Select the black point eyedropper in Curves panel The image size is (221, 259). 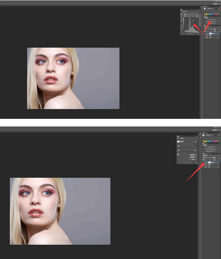(182, 18)
